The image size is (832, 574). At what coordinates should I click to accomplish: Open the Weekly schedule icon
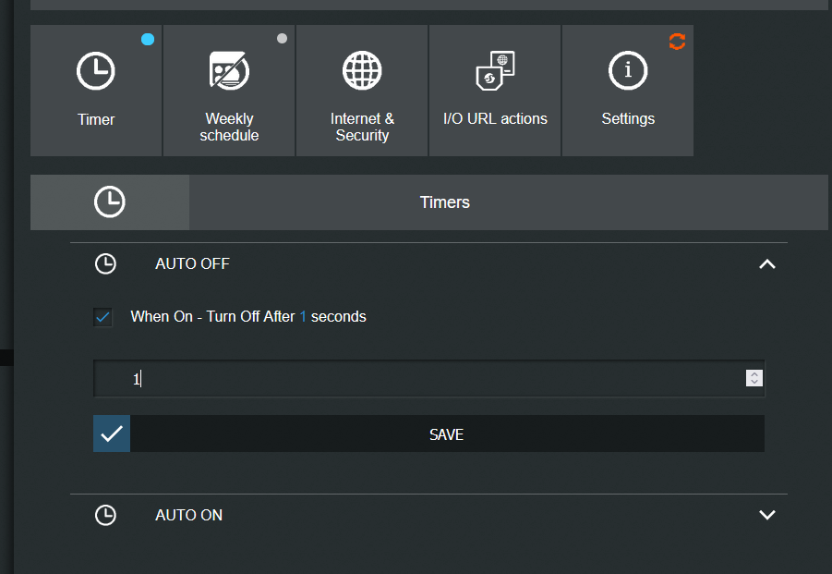229,70
